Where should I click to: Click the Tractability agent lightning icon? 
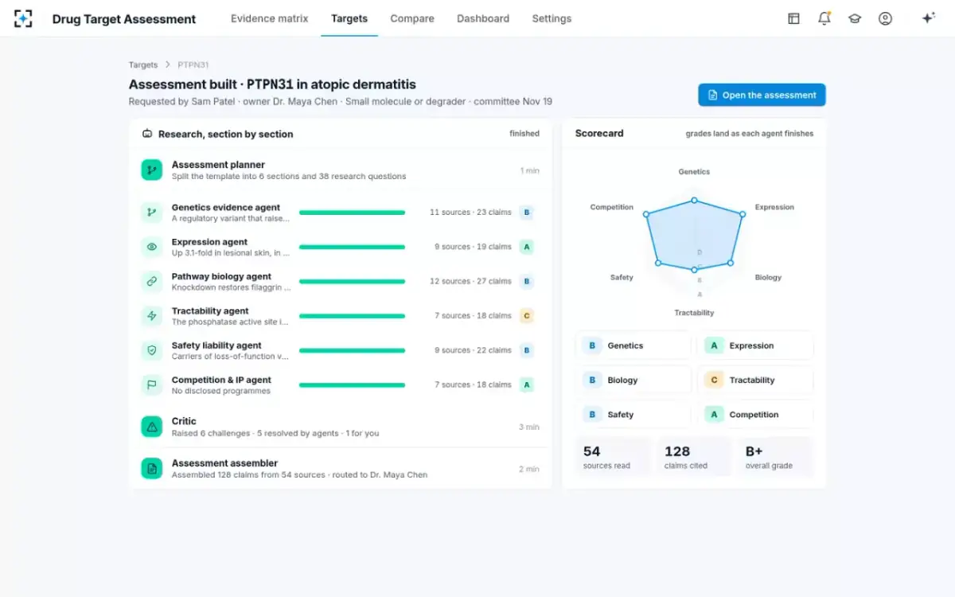point(151,316)
